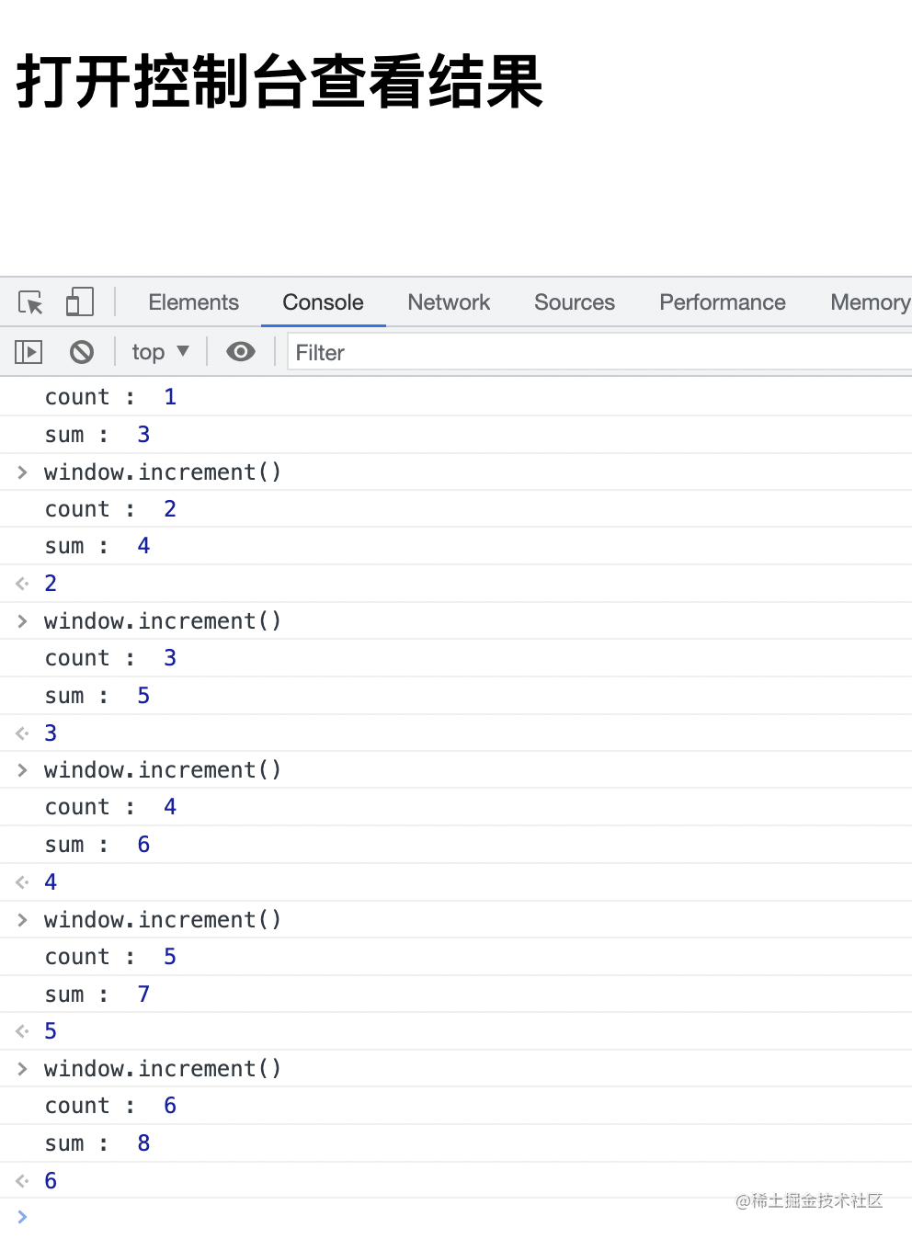Image resolution: width=912 pixels, height=1239 pixels.
Task: Open the Performance tab
Action: [x=723, y=302]
